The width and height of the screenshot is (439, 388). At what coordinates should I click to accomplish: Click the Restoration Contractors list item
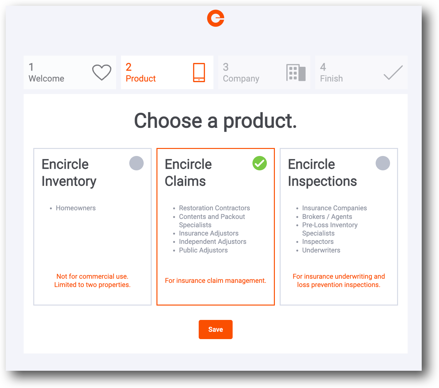tap(214, 208)
